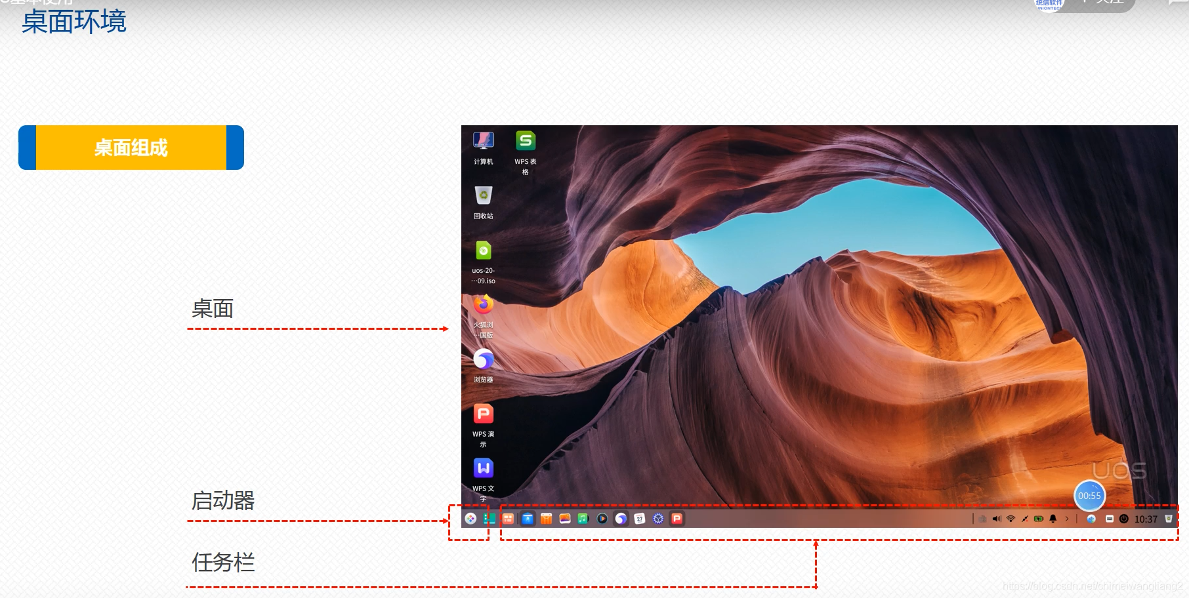Click the power button tray icon

[x=1124, y=519]
